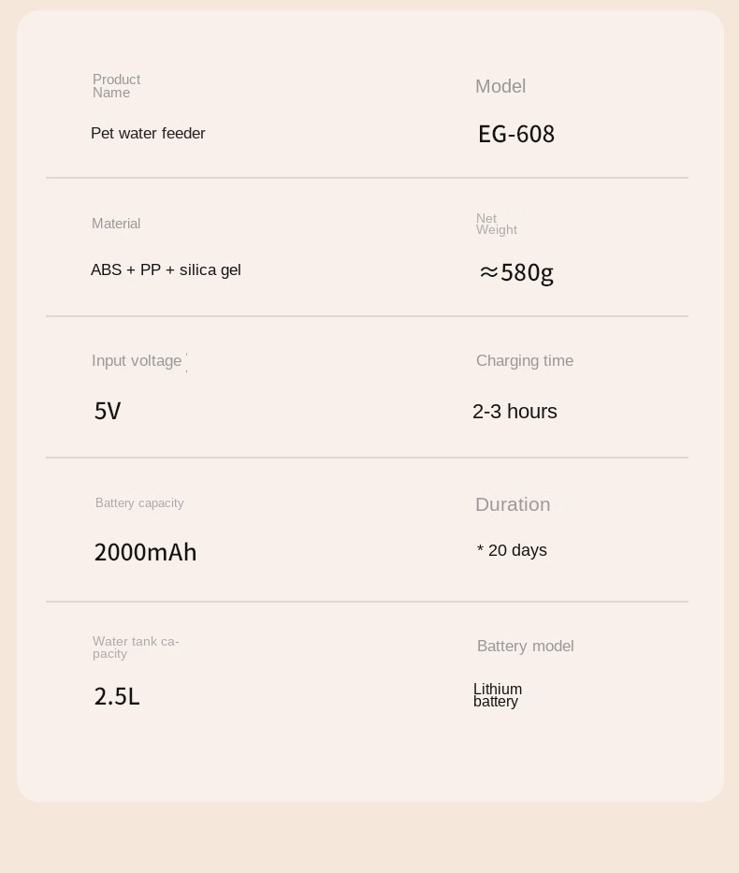Select the EG-608 model number

pos(516,135)
